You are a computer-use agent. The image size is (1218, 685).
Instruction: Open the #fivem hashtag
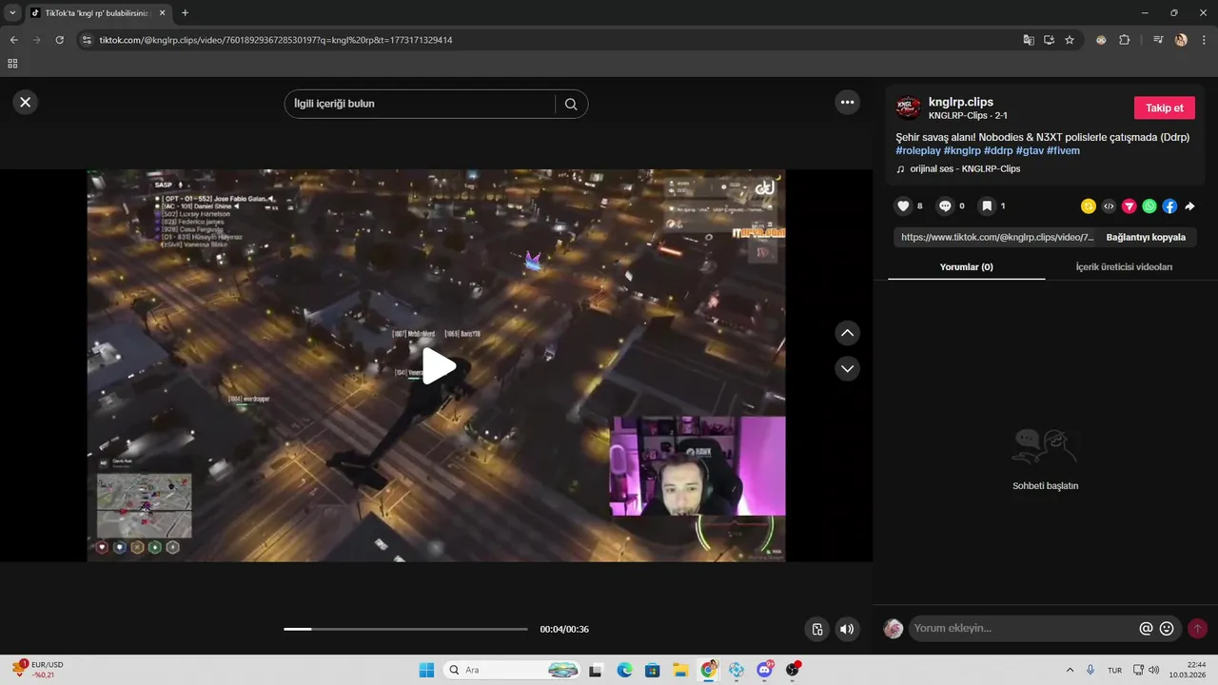point(1063,150)
